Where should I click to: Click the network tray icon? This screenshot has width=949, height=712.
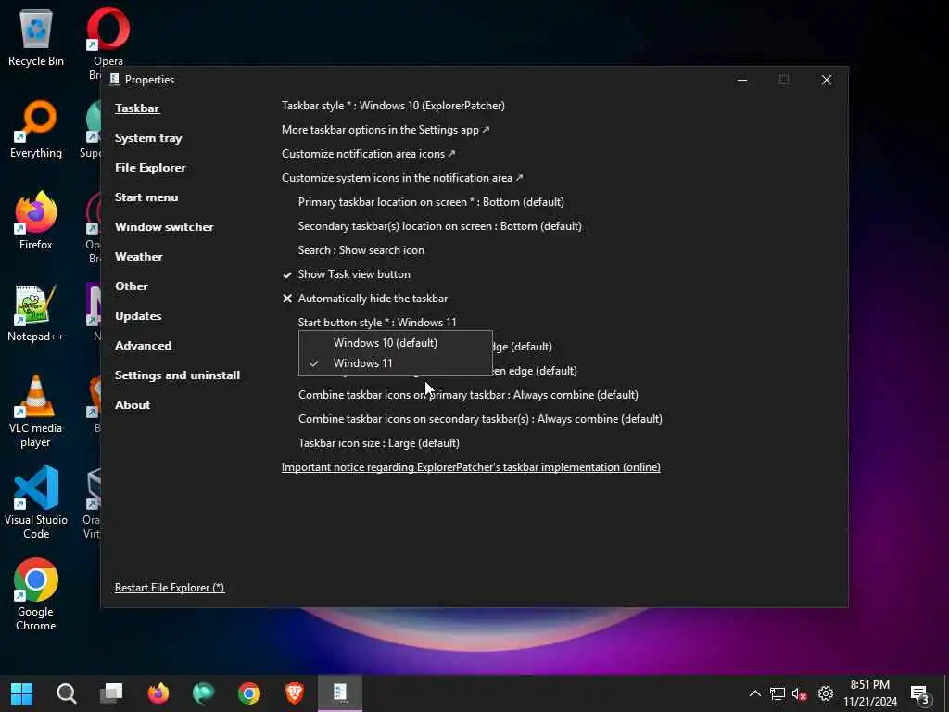click(x=778, y=693)
